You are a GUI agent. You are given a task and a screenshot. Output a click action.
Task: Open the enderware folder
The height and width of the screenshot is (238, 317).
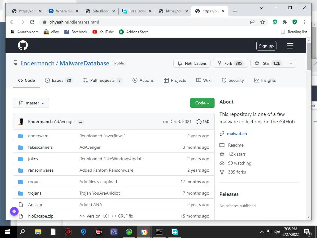[x=38, y=136]
